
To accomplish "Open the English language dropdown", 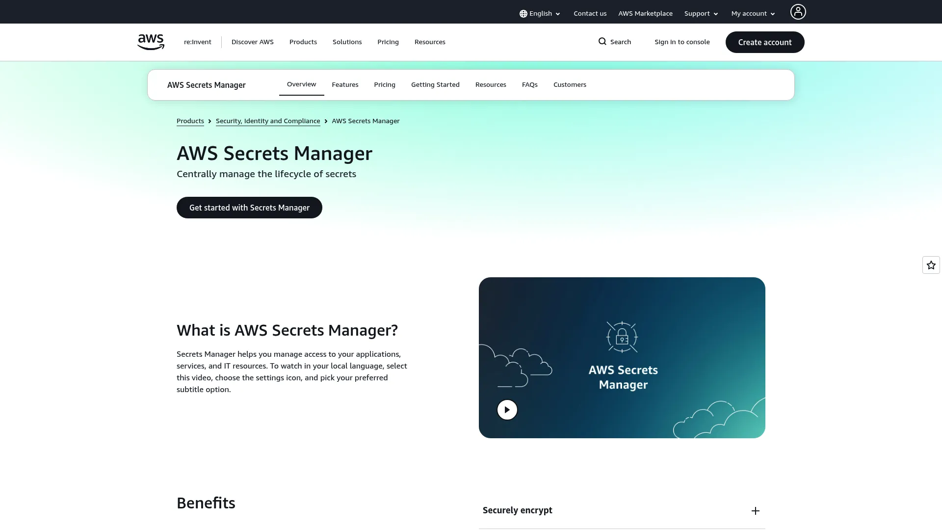I will (540, 14).
